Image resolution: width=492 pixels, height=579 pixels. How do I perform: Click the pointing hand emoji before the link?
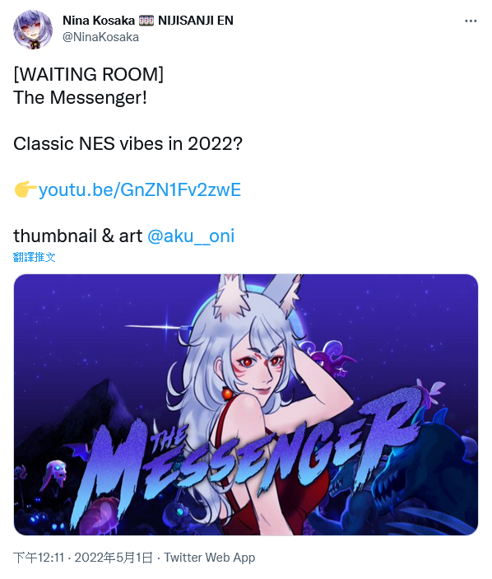point(25,189)
